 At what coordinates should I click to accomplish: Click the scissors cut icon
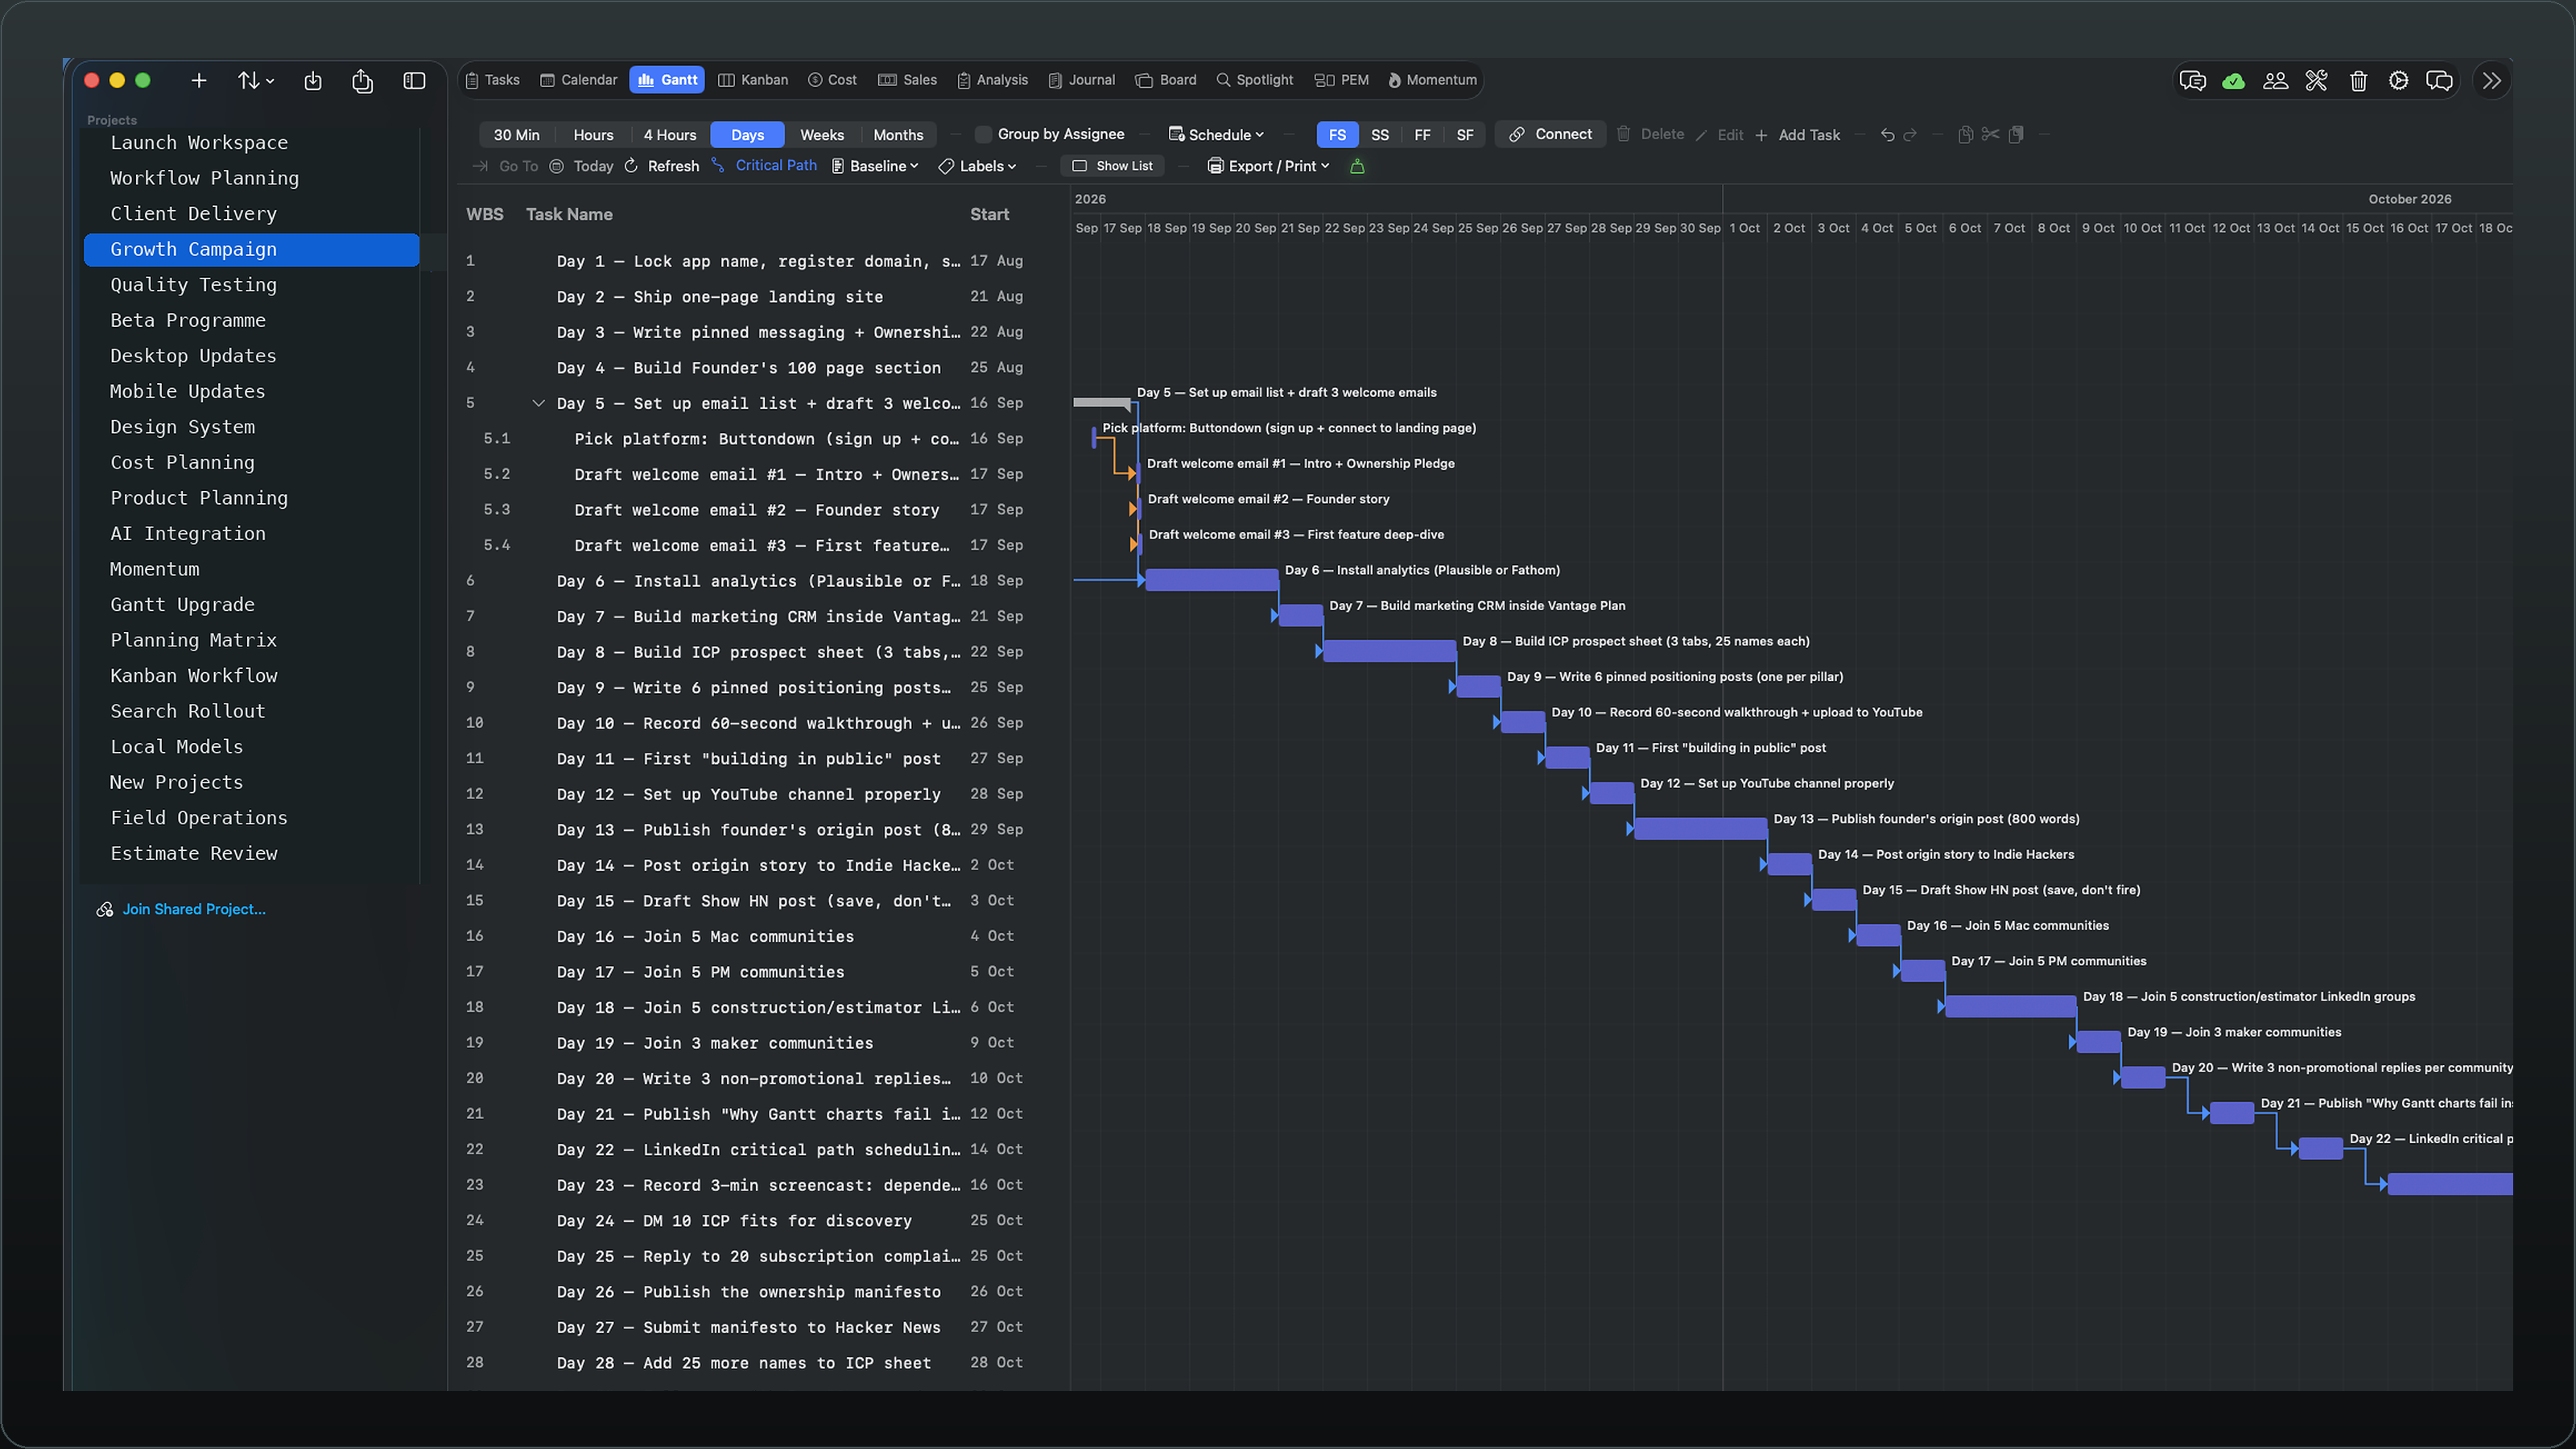(x=1990, y=134)
